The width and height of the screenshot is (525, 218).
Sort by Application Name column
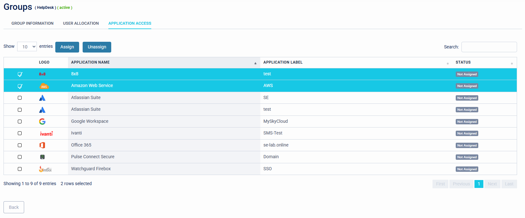point(164,62)
